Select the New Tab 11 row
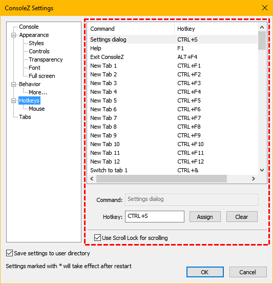This screenshot has width=273, height=284. pyautogui.click(x=174, y=153)
